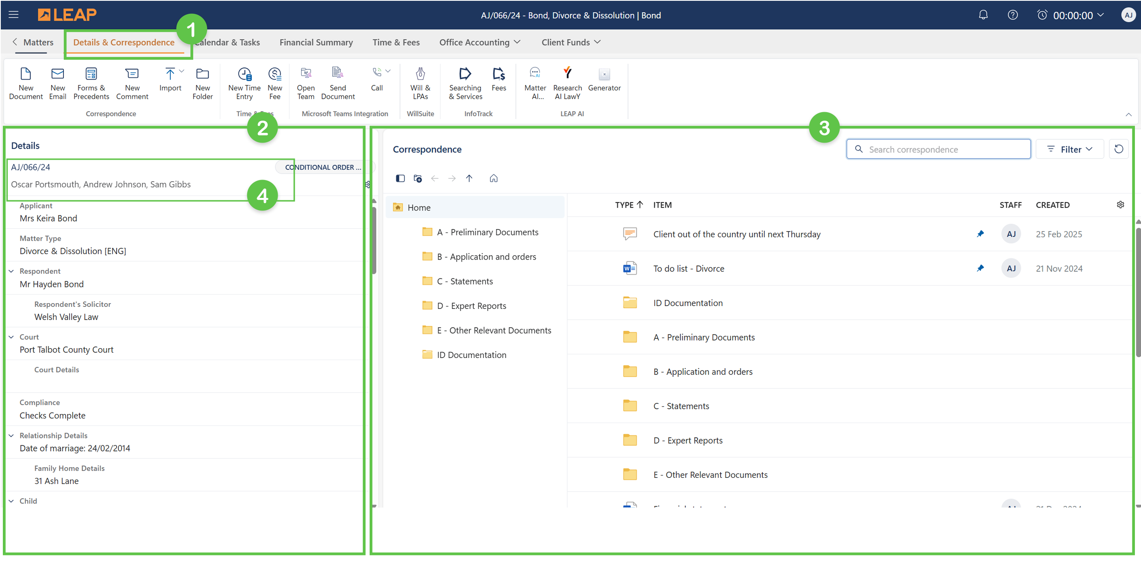
Task: Open the Filter dropdown
Action: coord(1070,149)
